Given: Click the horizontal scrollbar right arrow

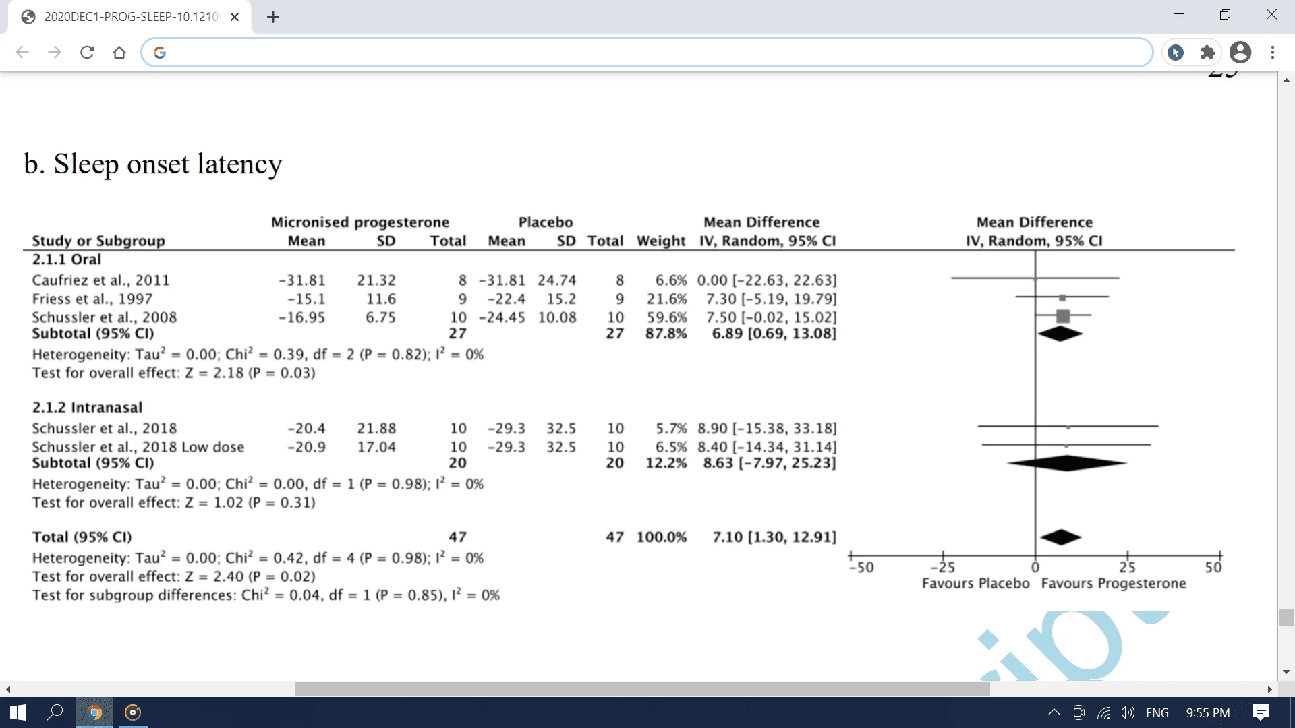Looking at the screenshot, I should 1270,689.
